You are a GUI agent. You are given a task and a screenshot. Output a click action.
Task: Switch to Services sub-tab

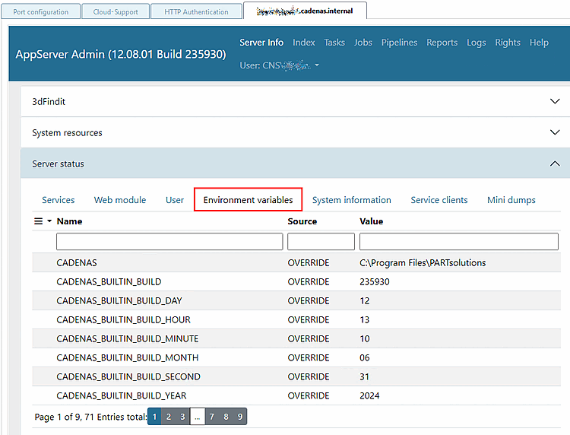59,200
